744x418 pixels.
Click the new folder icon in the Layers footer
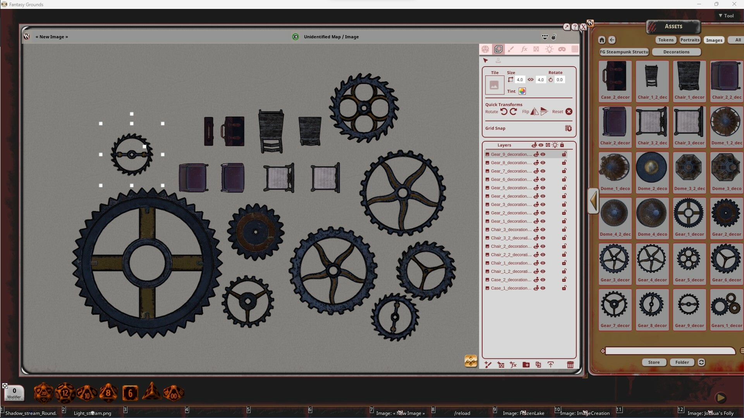(526, 365)
